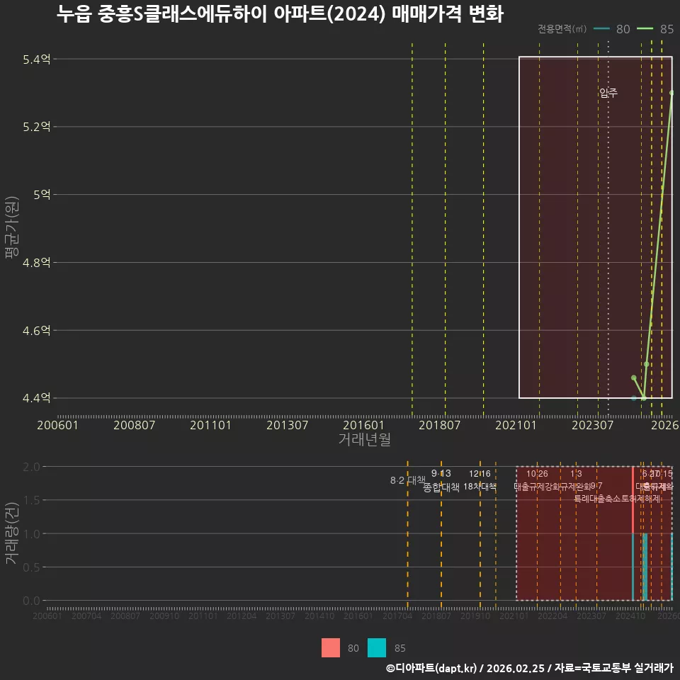
Task: Click the 200601 label on price chart axis
Action: point(57,425)
